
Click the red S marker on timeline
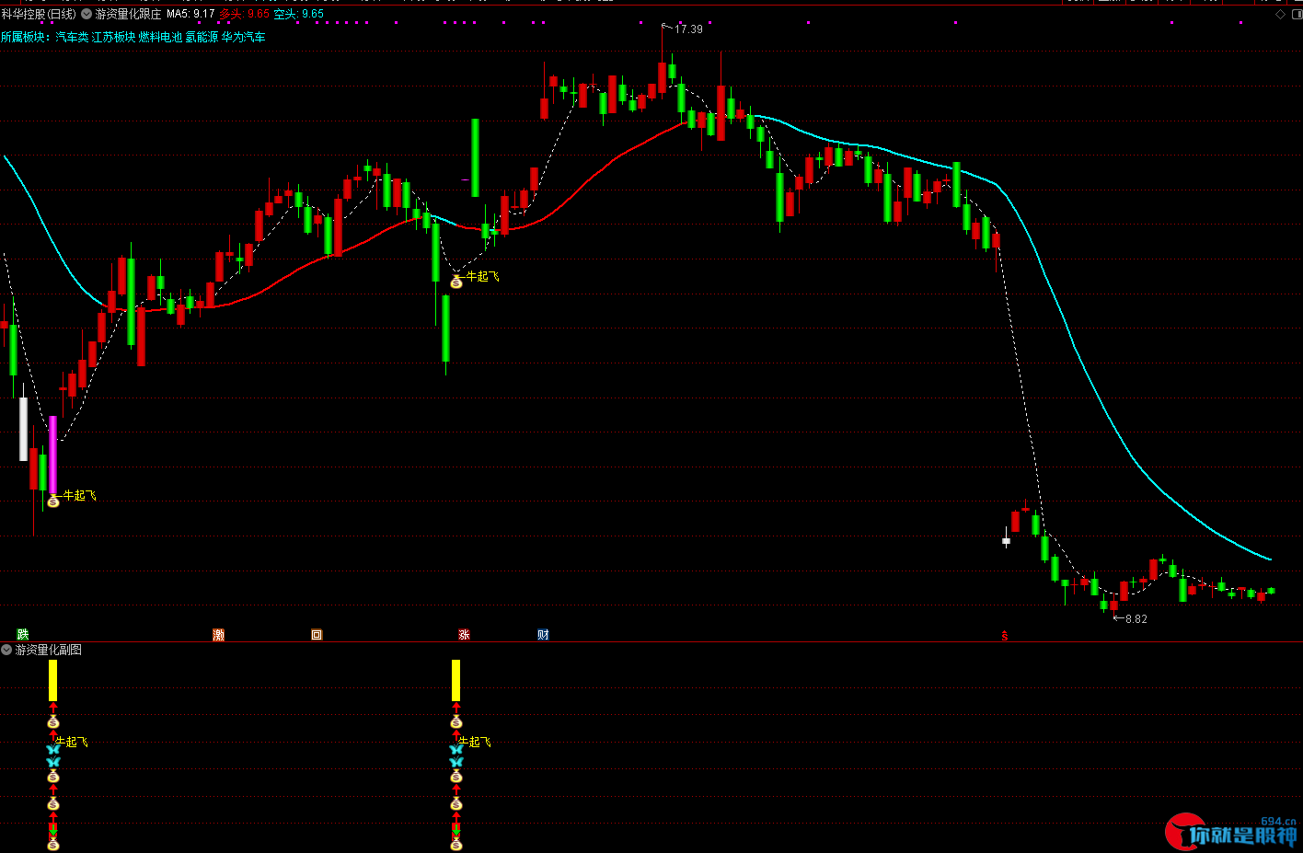point(1005,636)
